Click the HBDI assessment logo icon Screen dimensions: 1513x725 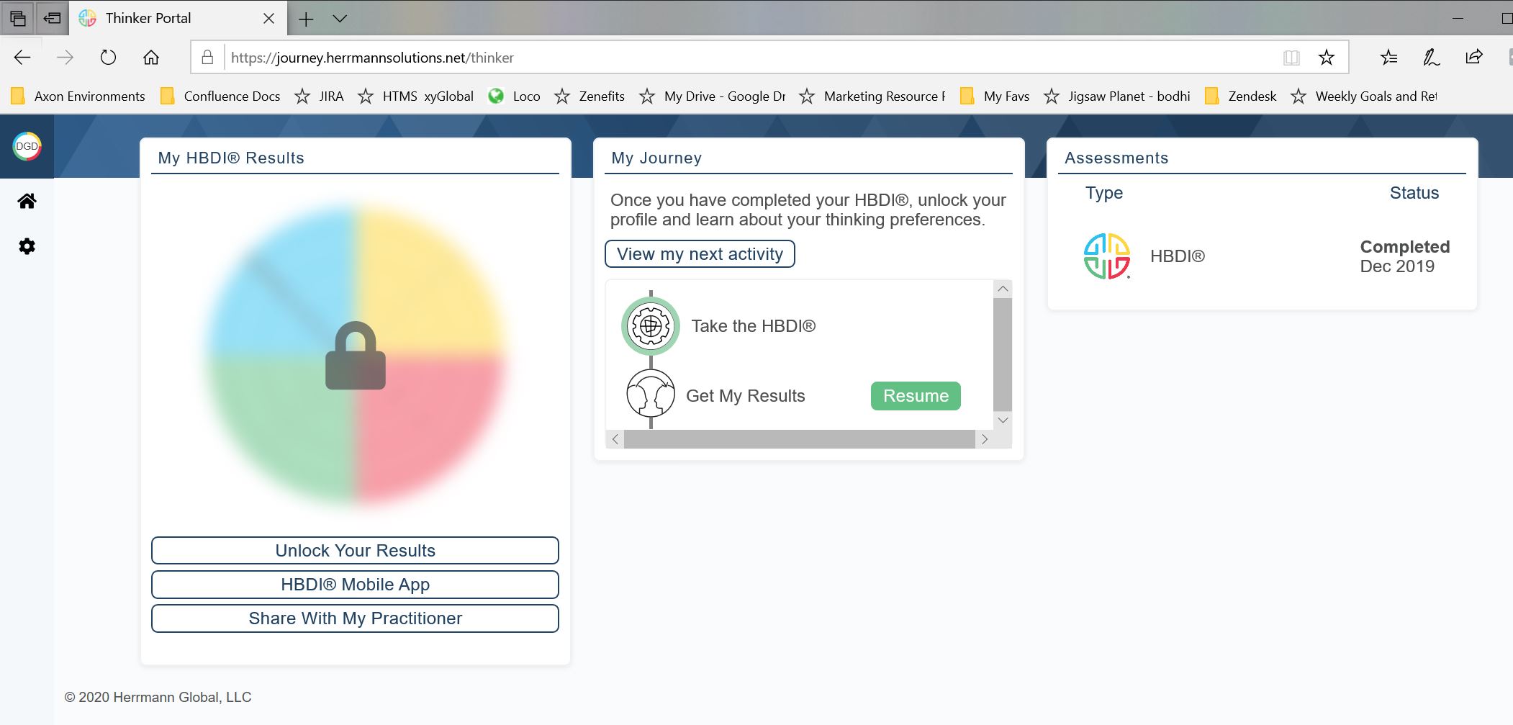(1106, 256)
